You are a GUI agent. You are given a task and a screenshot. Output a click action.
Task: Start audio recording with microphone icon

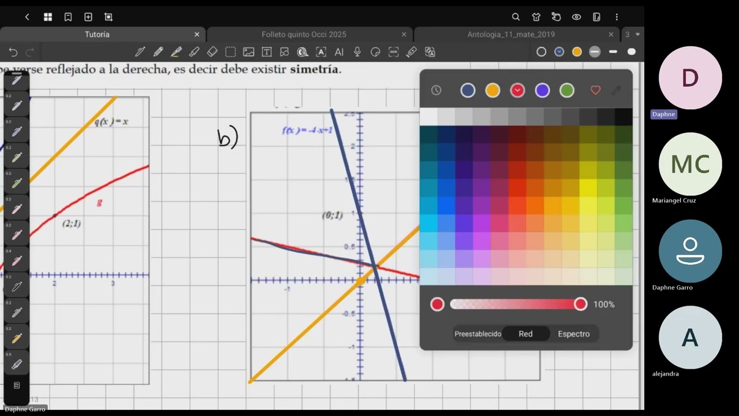click(357, 52)
